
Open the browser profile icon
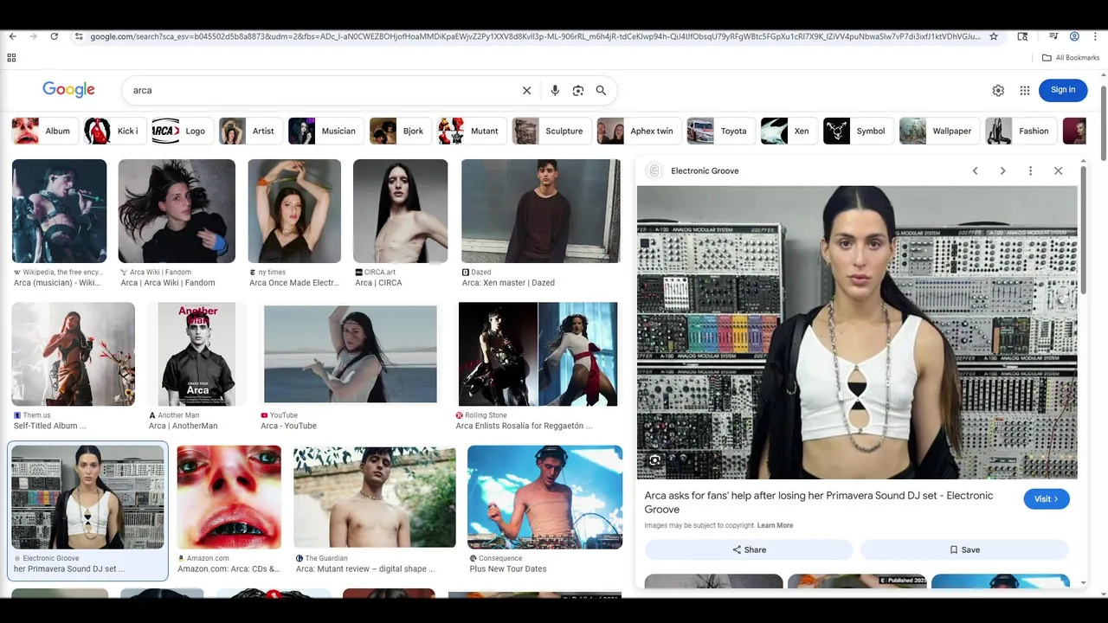pyautogui.click(x=1074, y=36)
